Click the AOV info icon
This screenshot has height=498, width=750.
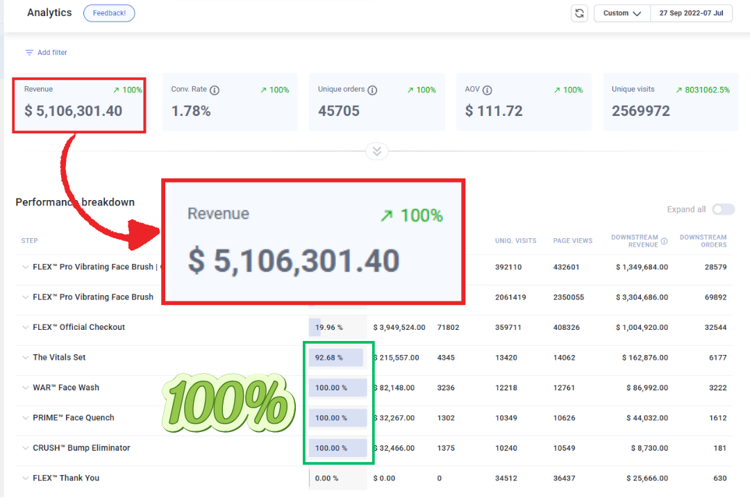487,90
